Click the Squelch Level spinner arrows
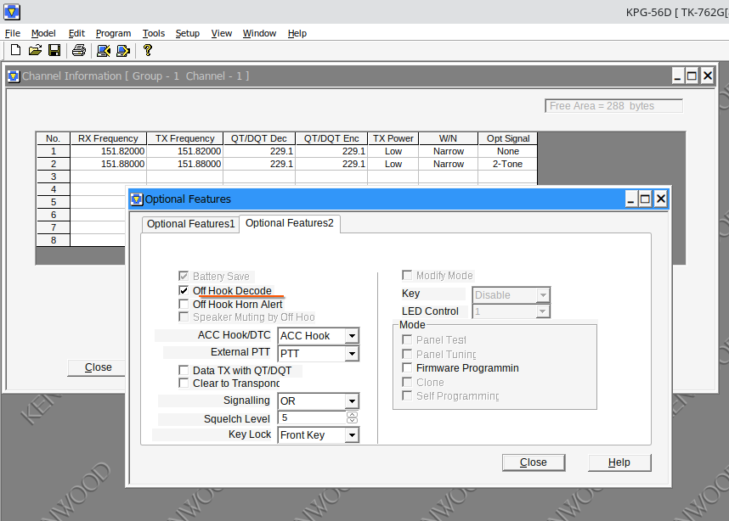The height and width of the screenshot is (521, 729). (x=352, y=417)
